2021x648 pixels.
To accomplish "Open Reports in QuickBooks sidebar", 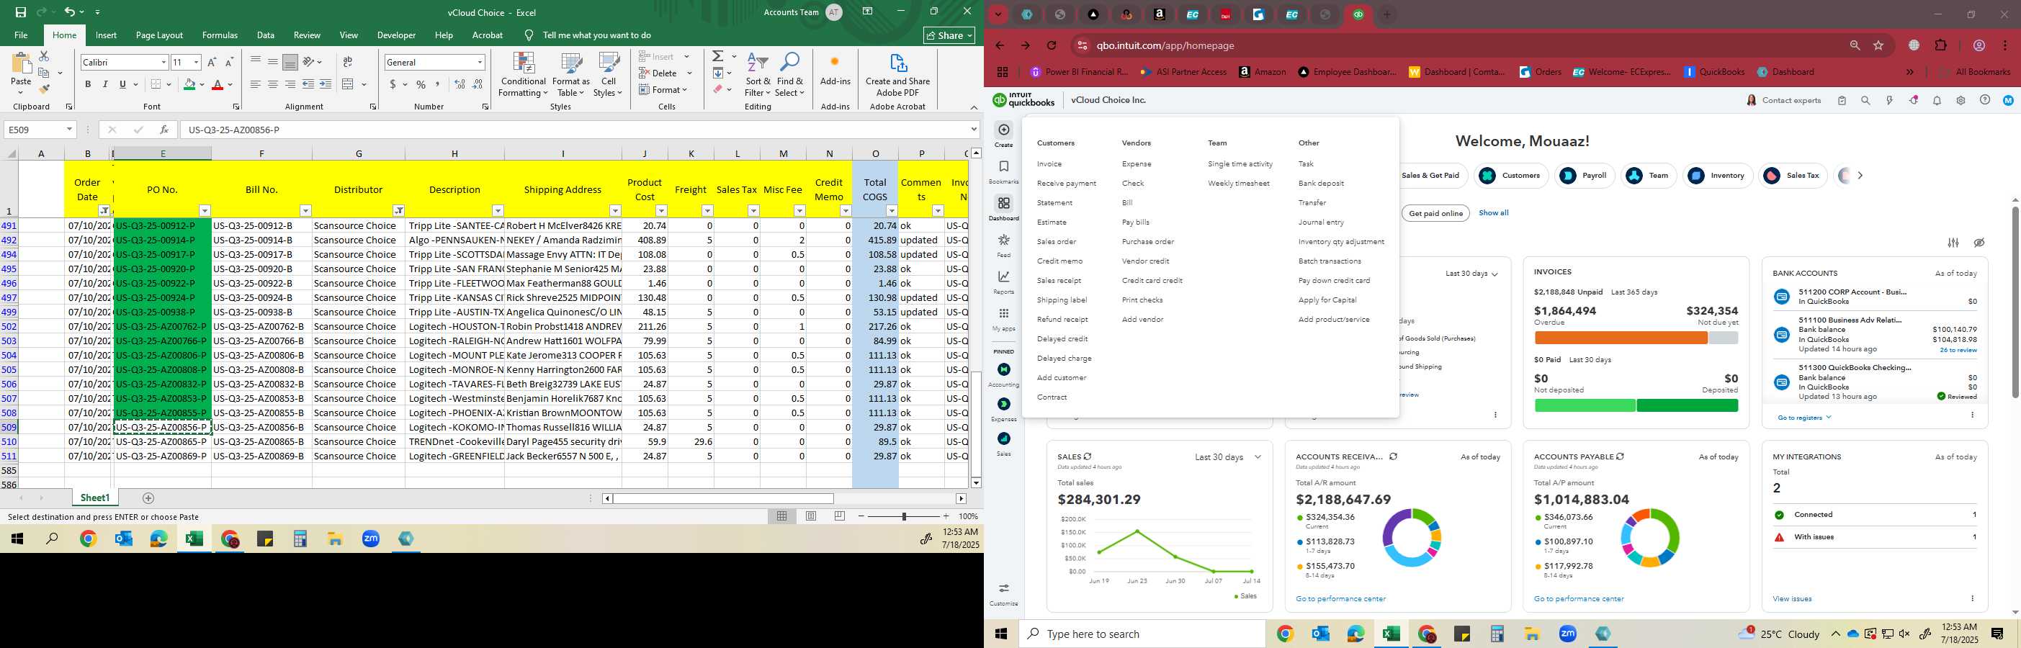I will tap(1003, 282).
